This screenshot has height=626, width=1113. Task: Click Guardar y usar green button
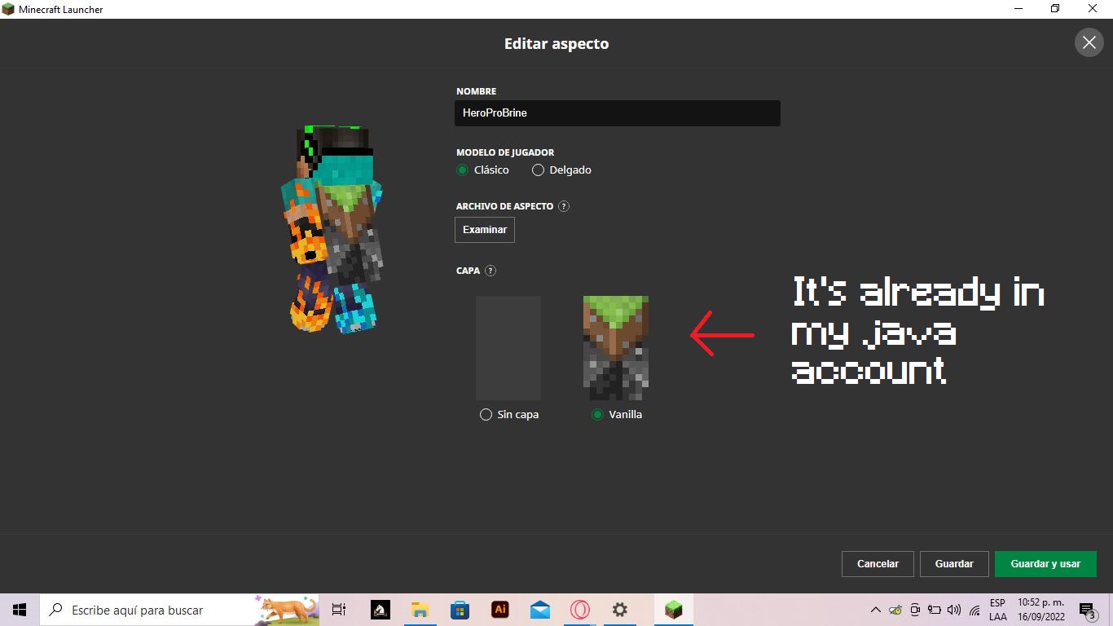(x=1045, y=564)
